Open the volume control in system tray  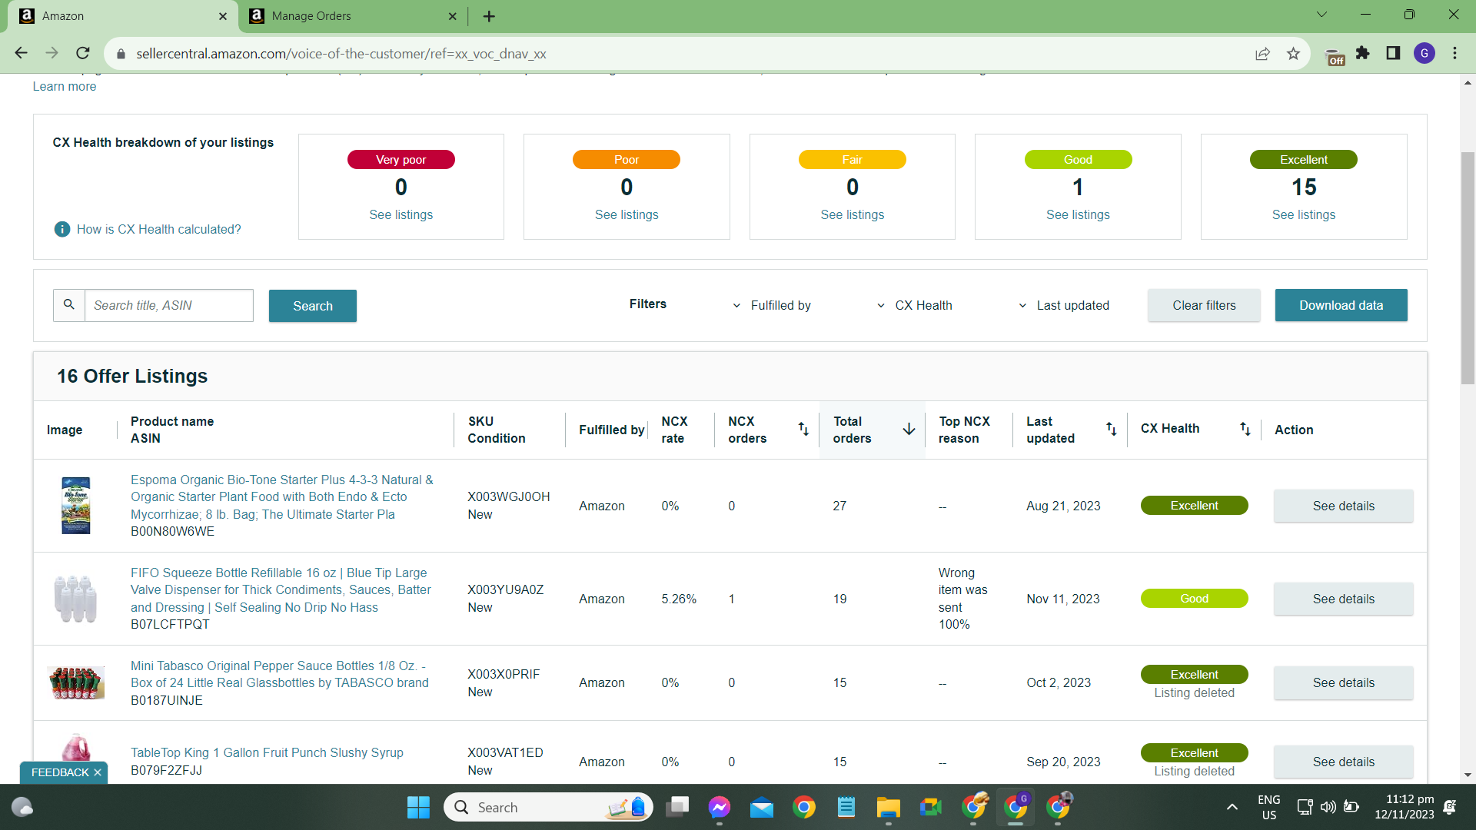(x=1328, y=807)
